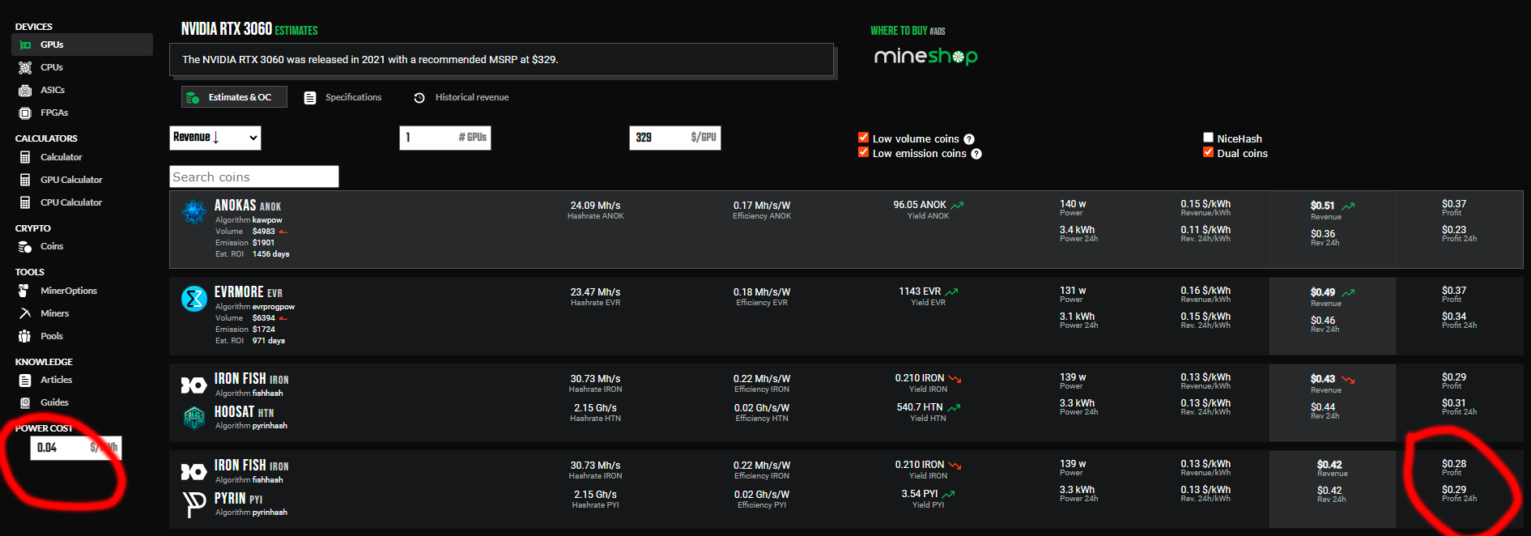
Task: Enable the NiceHash checkbox
Action: coord(1208,138)
